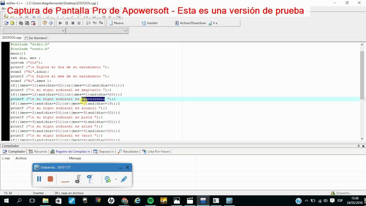This screenshot has width=366, height=206.
Task: Open the Registro de Compilación tab
Action: tap(70, 152)
